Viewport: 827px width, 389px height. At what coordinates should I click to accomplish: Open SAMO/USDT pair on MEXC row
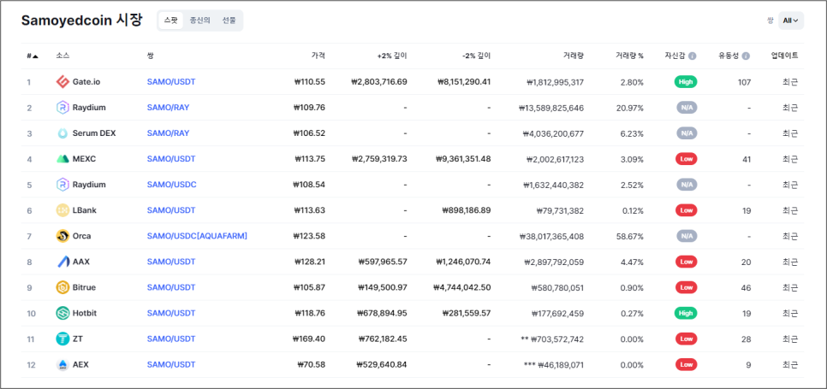click(171, 159)
